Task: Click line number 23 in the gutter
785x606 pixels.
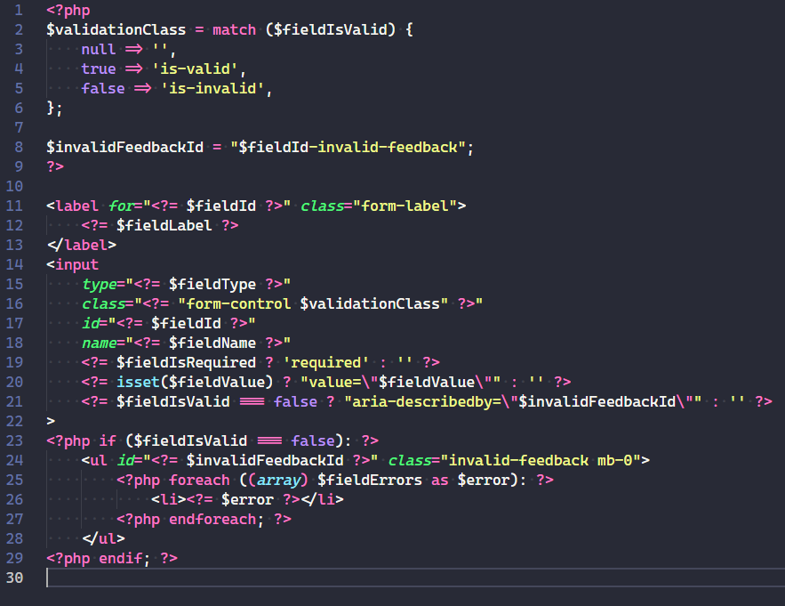Action: click(14, 440)
